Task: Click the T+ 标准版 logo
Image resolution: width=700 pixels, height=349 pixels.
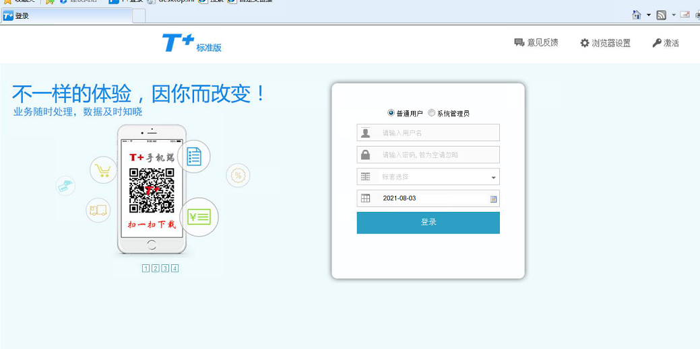Action: 192,43
